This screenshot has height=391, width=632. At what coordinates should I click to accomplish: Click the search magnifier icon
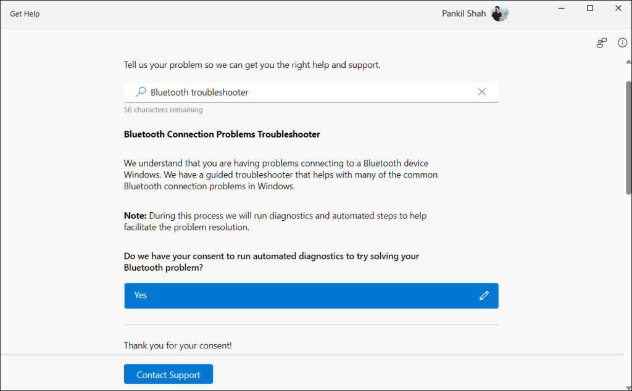[140, 91]
